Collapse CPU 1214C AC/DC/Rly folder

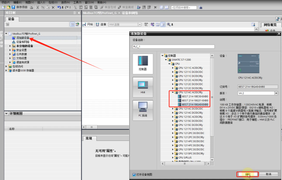[x=173, y=92]
